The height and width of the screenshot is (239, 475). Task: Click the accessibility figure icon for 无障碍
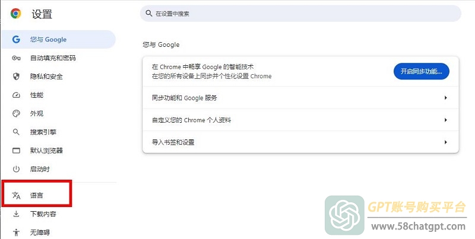(16, 232)
